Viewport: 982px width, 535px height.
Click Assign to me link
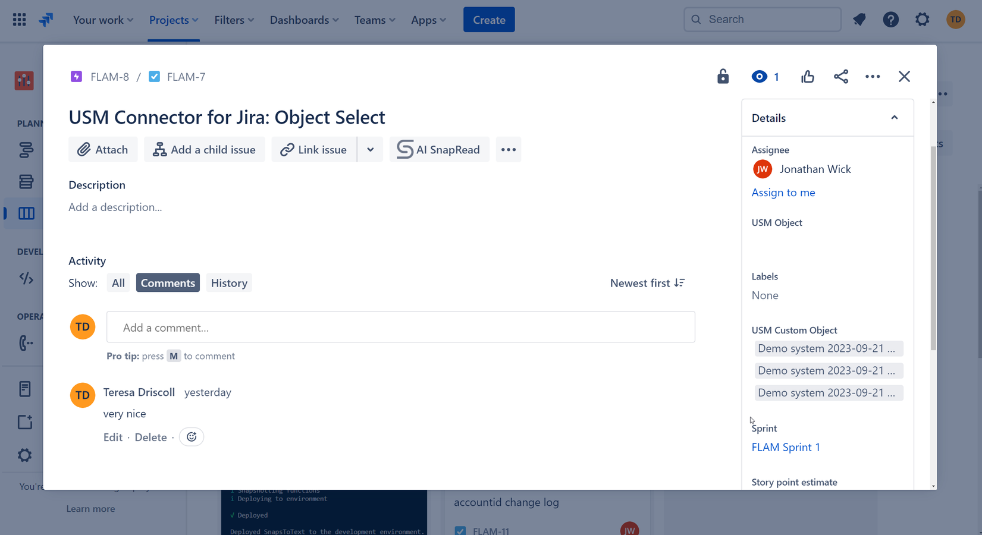click(x=783, y=192)
